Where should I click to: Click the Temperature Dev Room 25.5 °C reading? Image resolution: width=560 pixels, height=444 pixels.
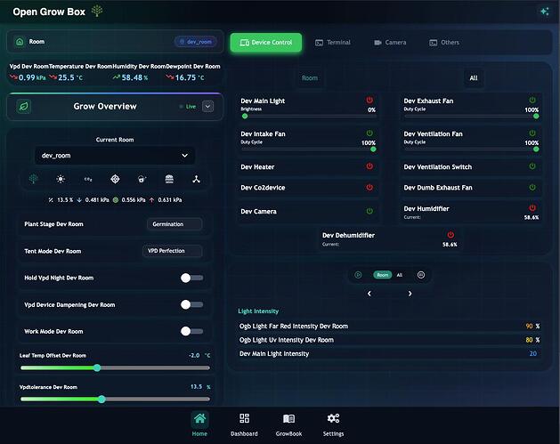(66, 77)
